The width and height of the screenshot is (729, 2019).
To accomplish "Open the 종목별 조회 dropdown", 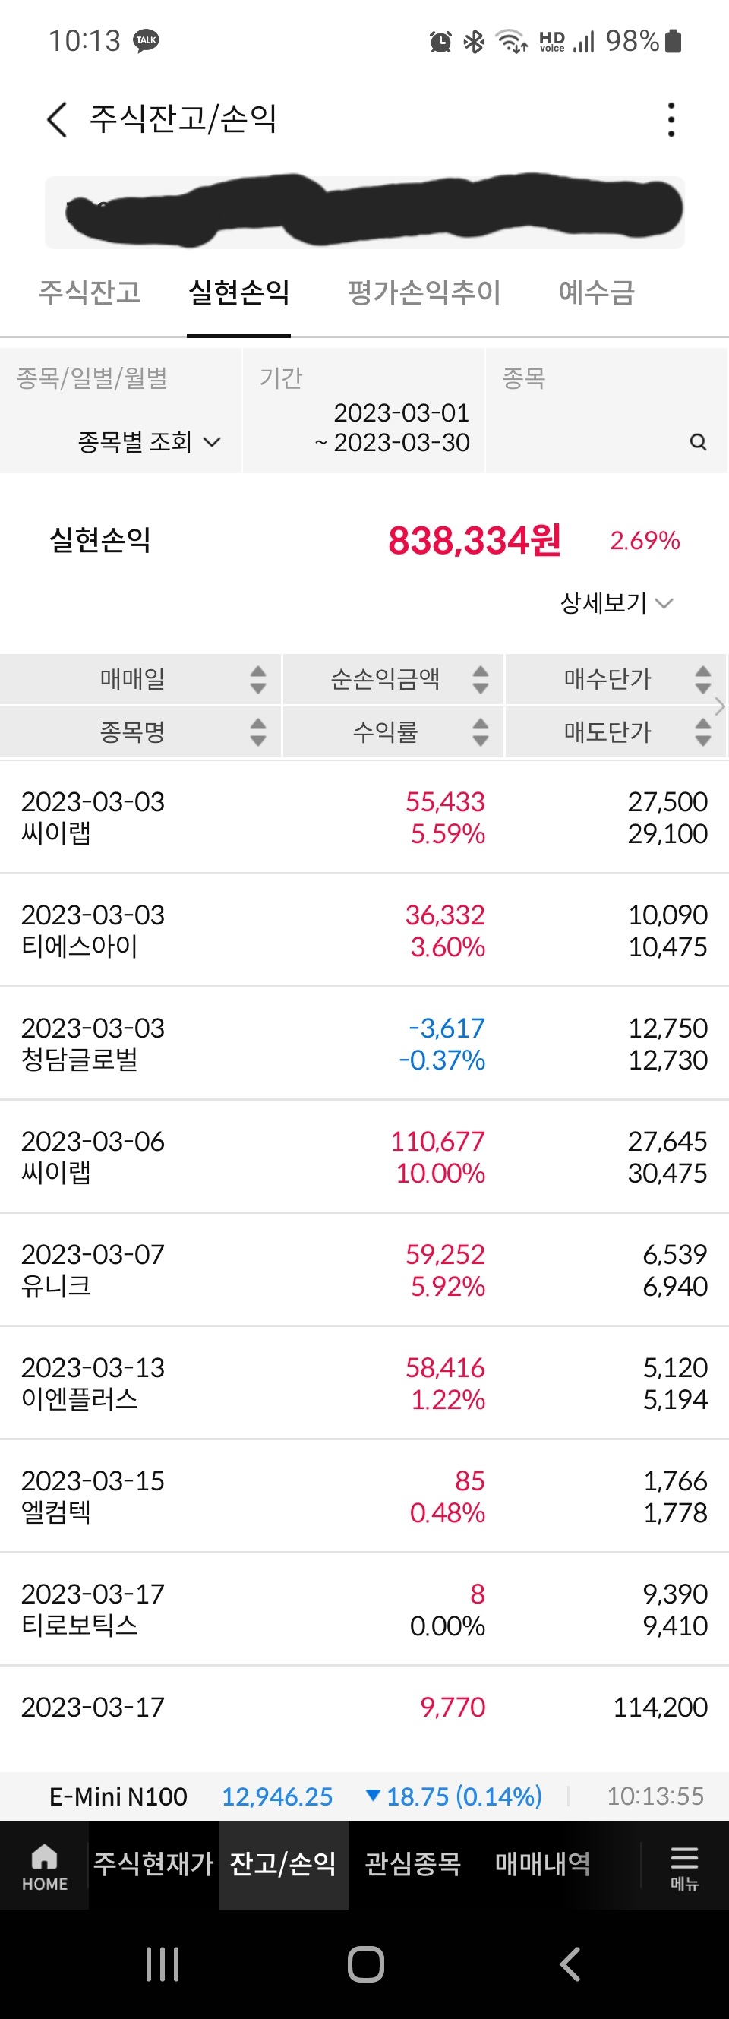I will 149,442.
